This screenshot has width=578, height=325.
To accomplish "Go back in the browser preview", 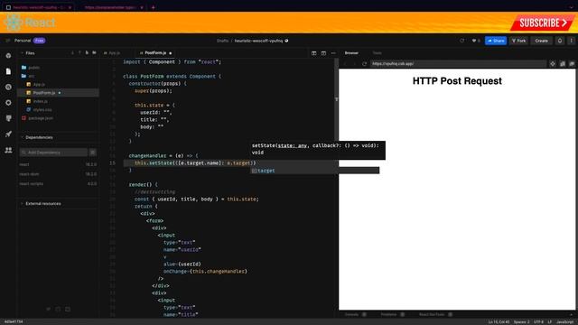I will pyautogui.click(x=345, y=64).
